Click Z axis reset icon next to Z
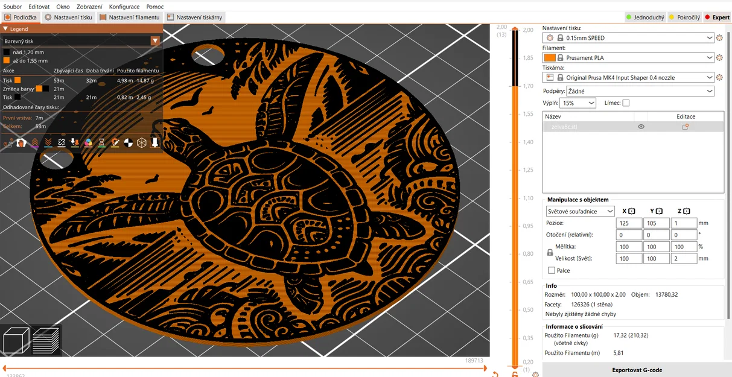This screenshot has height=377, width=732. pos(686,211)
